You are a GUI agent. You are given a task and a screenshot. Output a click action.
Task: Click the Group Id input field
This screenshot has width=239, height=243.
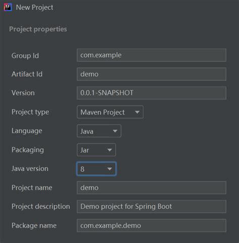click(x=152, y=55)
